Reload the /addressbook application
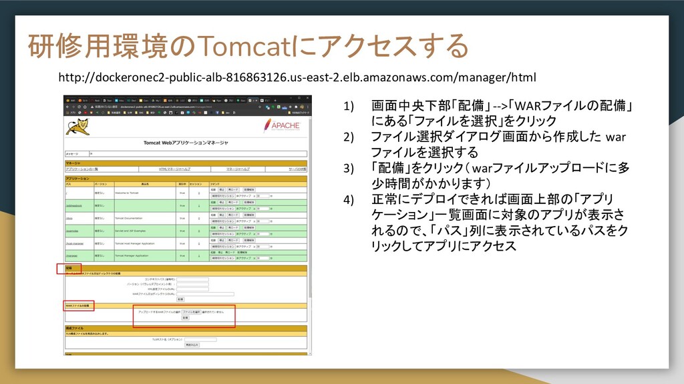The image size is (684, 384). (x=233, y=202)
